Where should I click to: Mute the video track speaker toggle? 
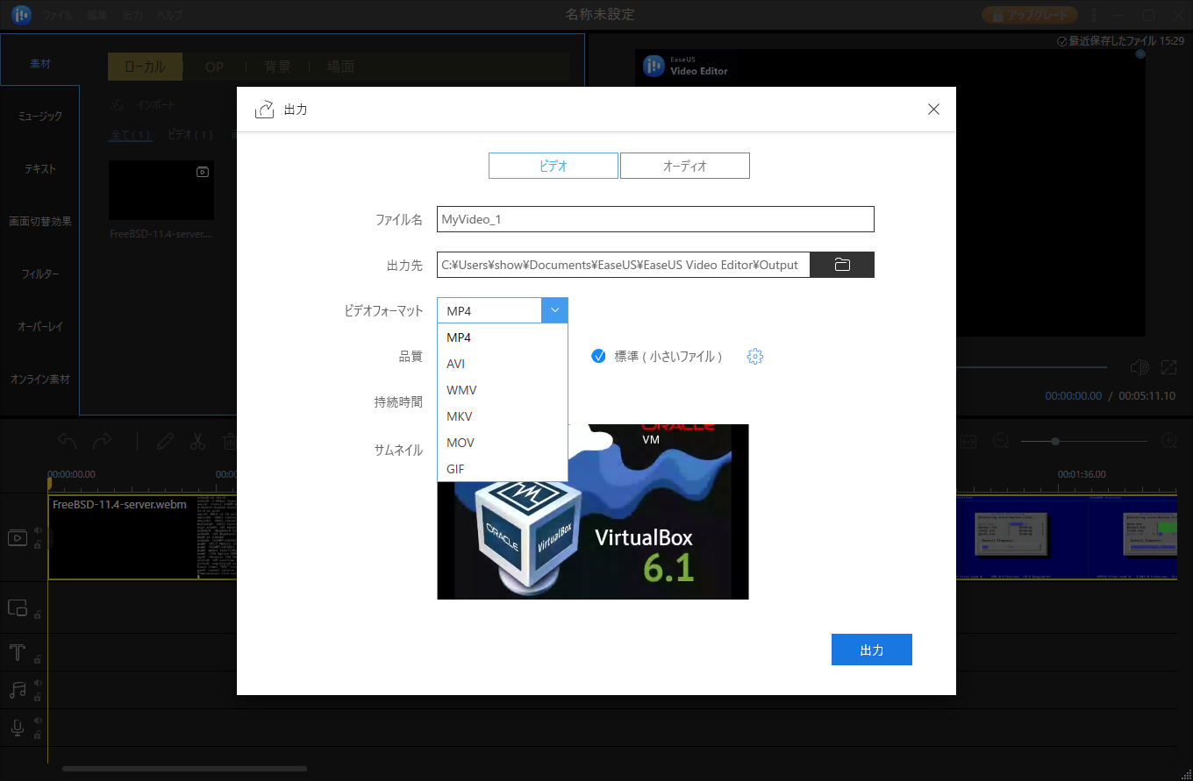pyautogui.click(x=38, y=530)
